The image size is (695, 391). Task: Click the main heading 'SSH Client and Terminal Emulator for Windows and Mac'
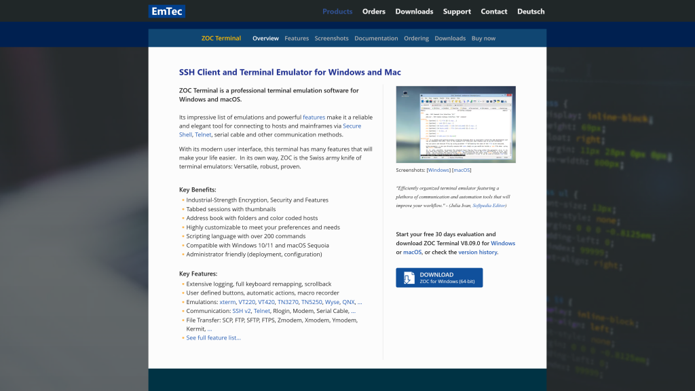coord(290,72)
